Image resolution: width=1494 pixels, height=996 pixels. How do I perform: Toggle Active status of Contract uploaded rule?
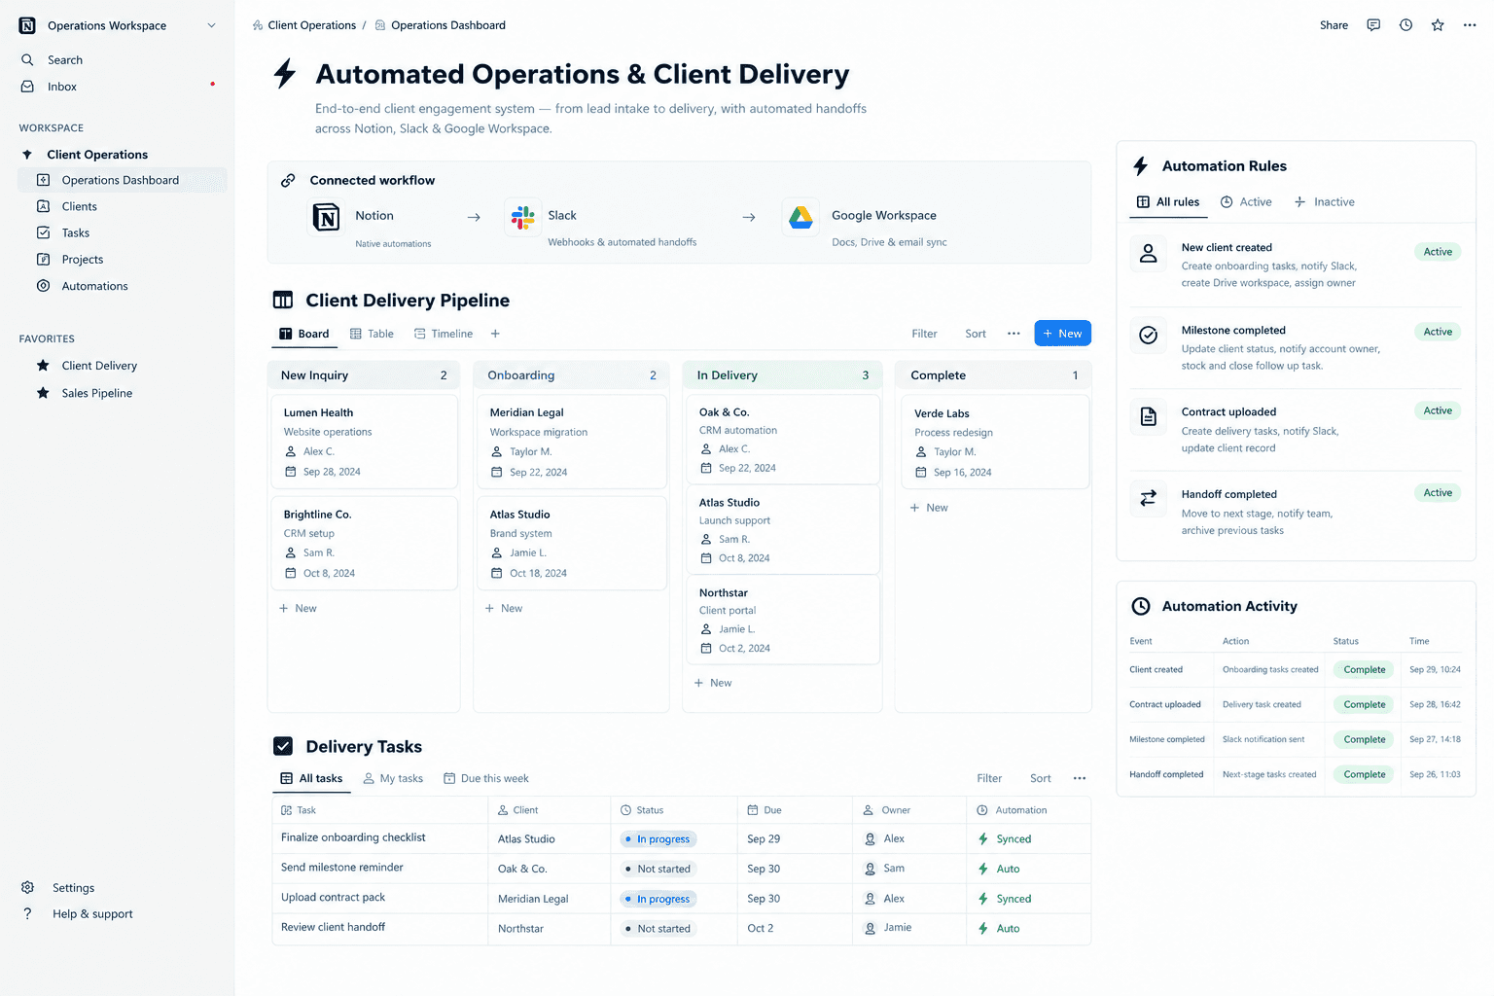1438,410
